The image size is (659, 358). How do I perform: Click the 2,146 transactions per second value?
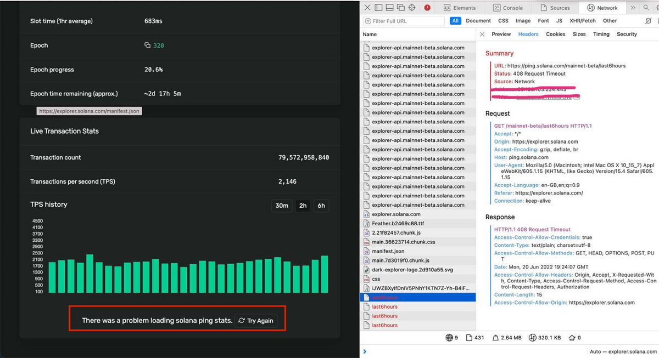point(287,181)
